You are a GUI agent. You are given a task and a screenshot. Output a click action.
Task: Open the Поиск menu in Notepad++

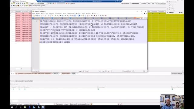(x=43, y=14)
